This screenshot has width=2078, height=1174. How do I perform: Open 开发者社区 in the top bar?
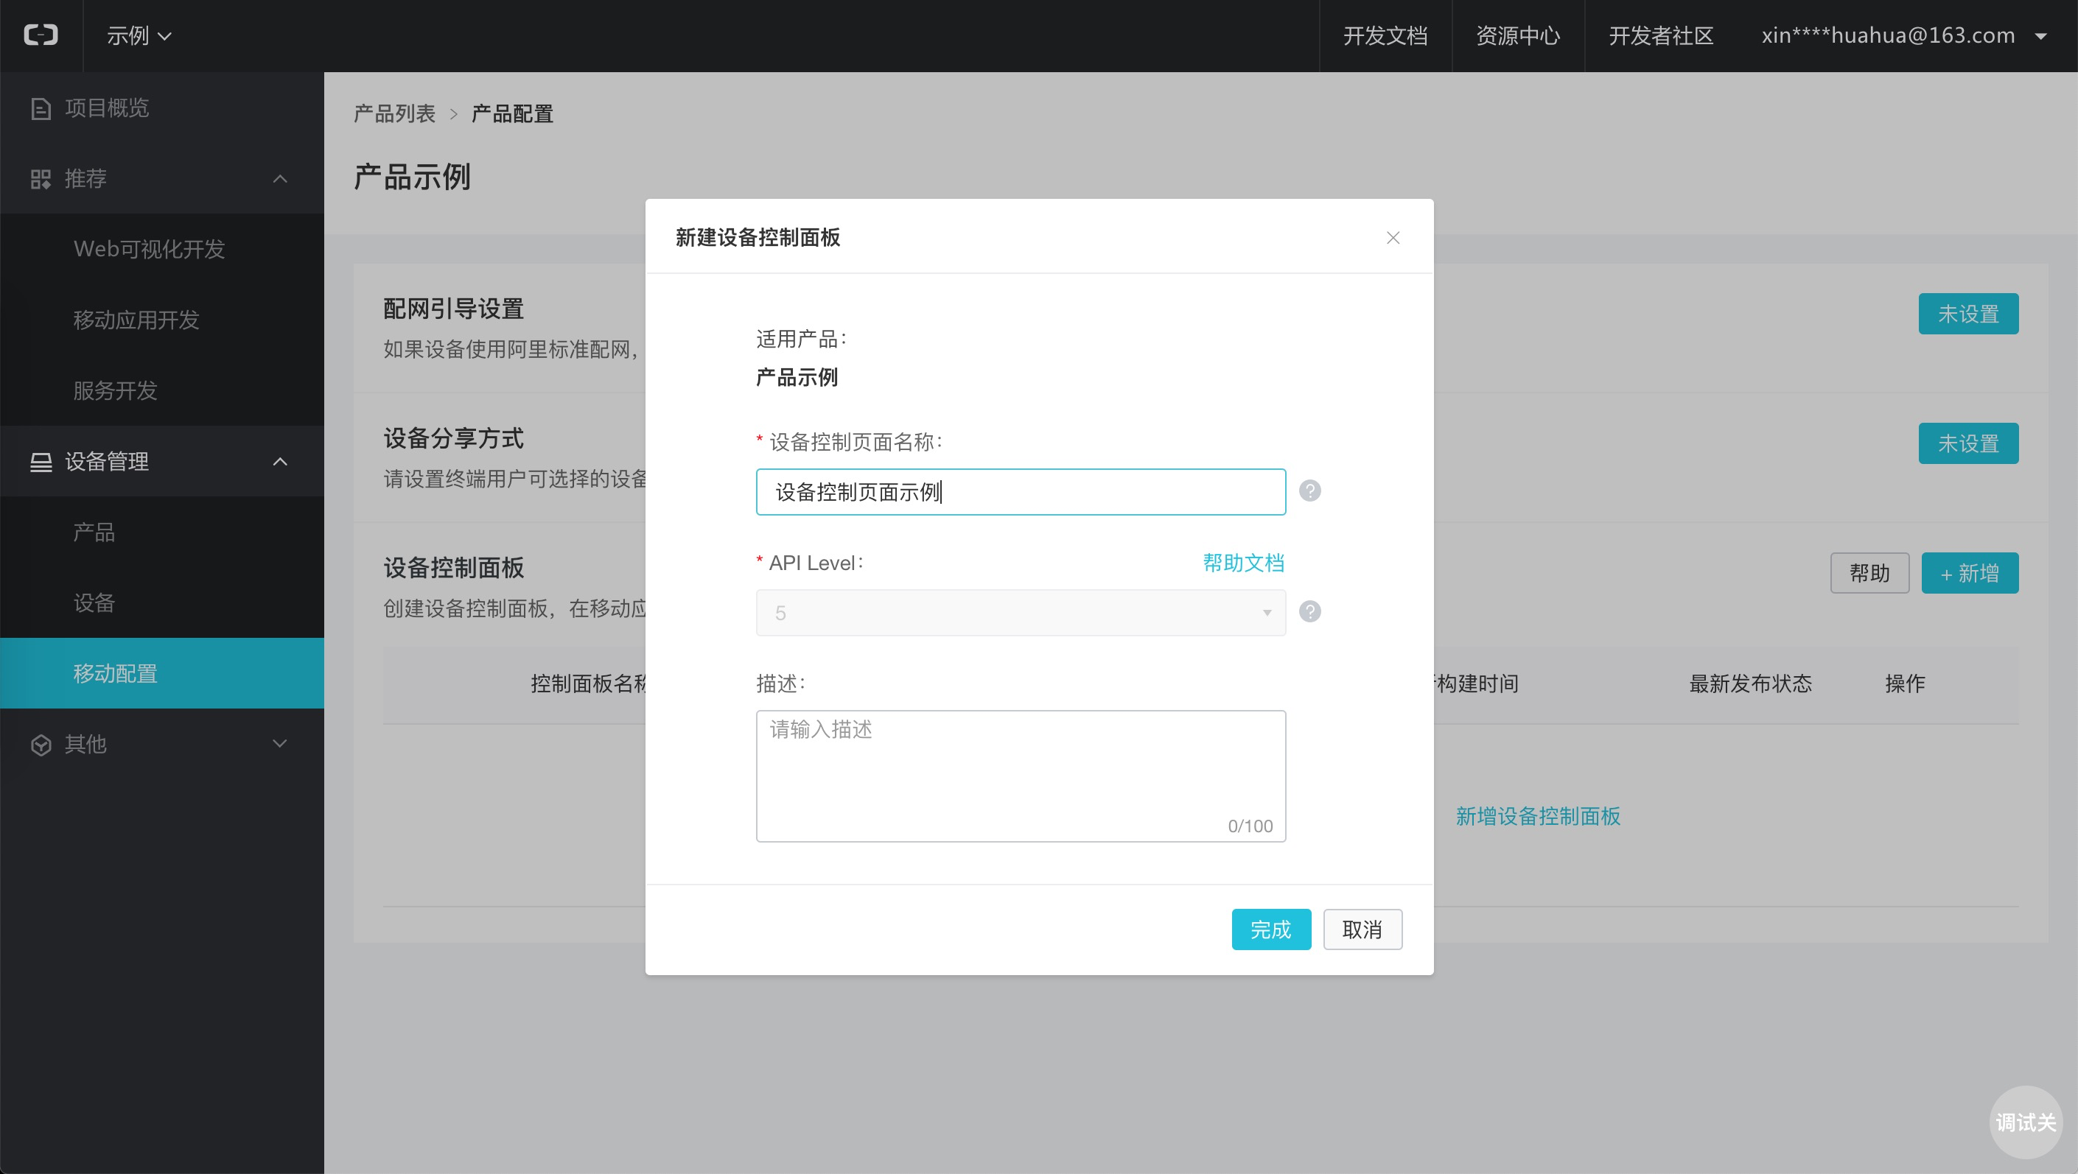(1661, 35)
